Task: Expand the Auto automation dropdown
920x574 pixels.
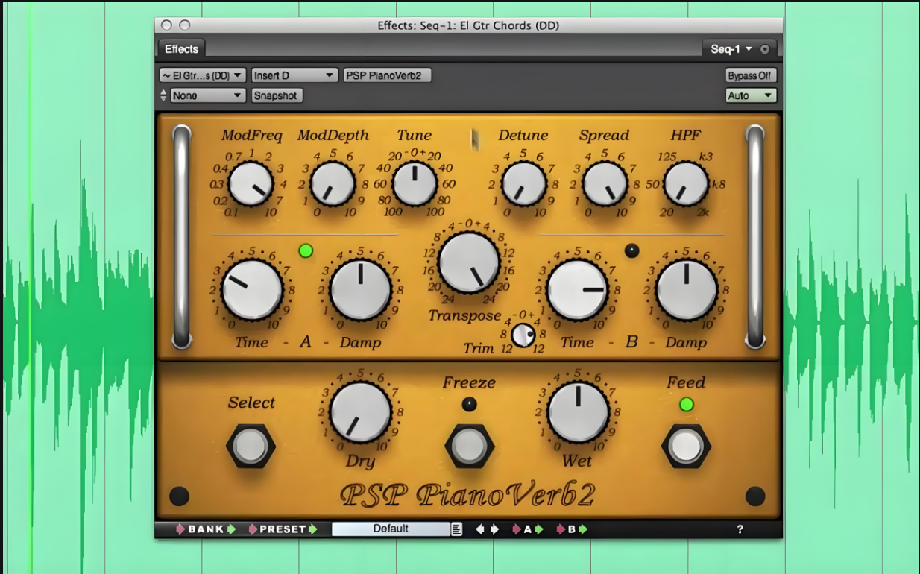Action: (751, 95)
